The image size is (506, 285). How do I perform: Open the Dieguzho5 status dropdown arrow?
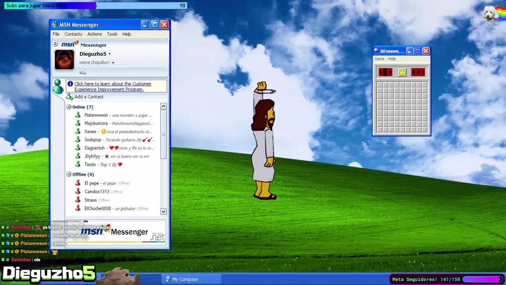110,54
